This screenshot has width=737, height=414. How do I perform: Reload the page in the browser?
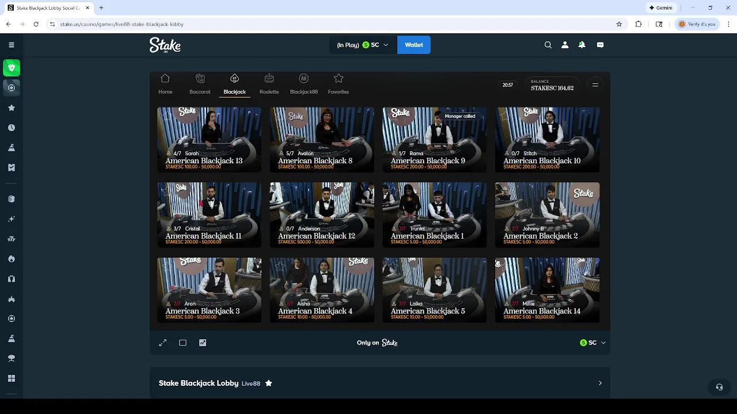pos(36,24)
